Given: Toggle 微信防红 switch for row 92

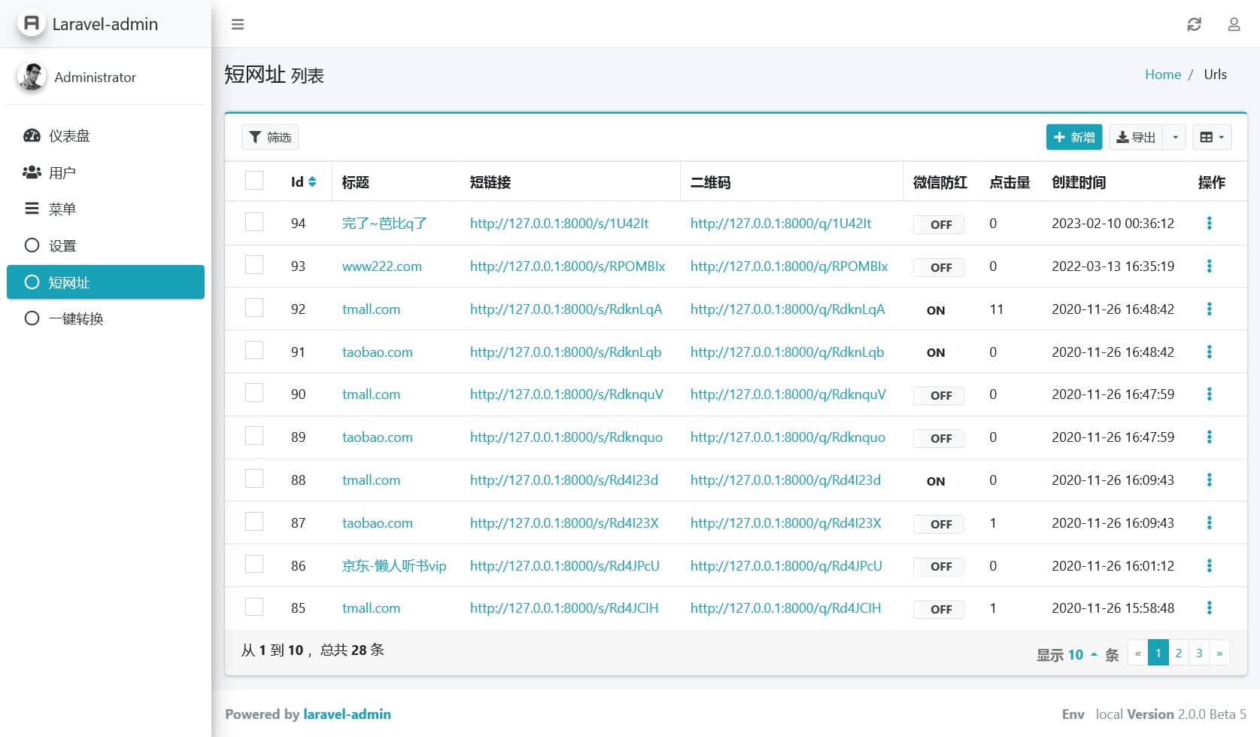Looking at the screenshot, I should 937,310.
